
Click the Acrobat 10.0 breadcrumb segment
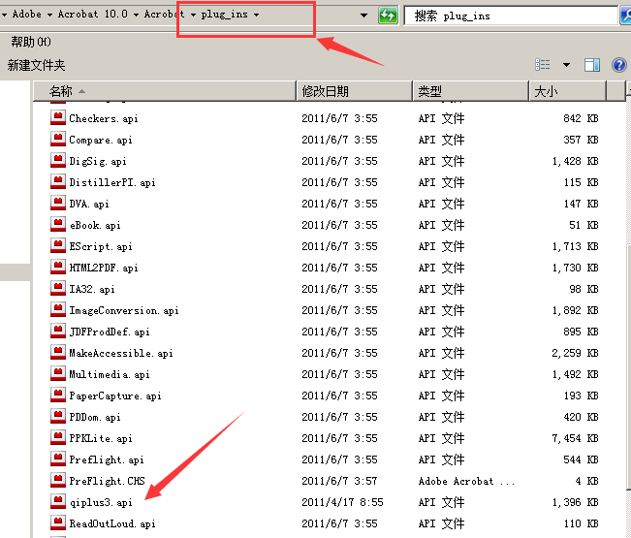click(x=92, y=15)
